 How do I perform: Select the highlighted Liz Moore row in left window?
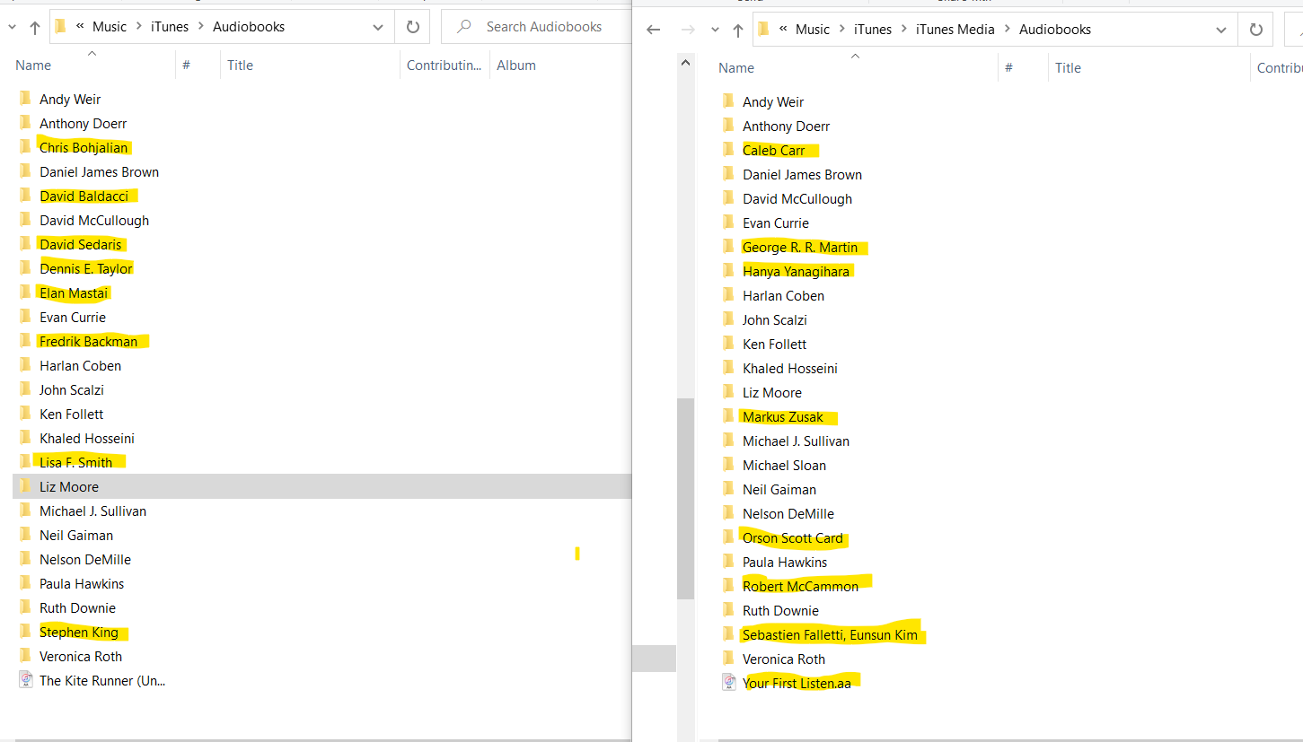322,486
